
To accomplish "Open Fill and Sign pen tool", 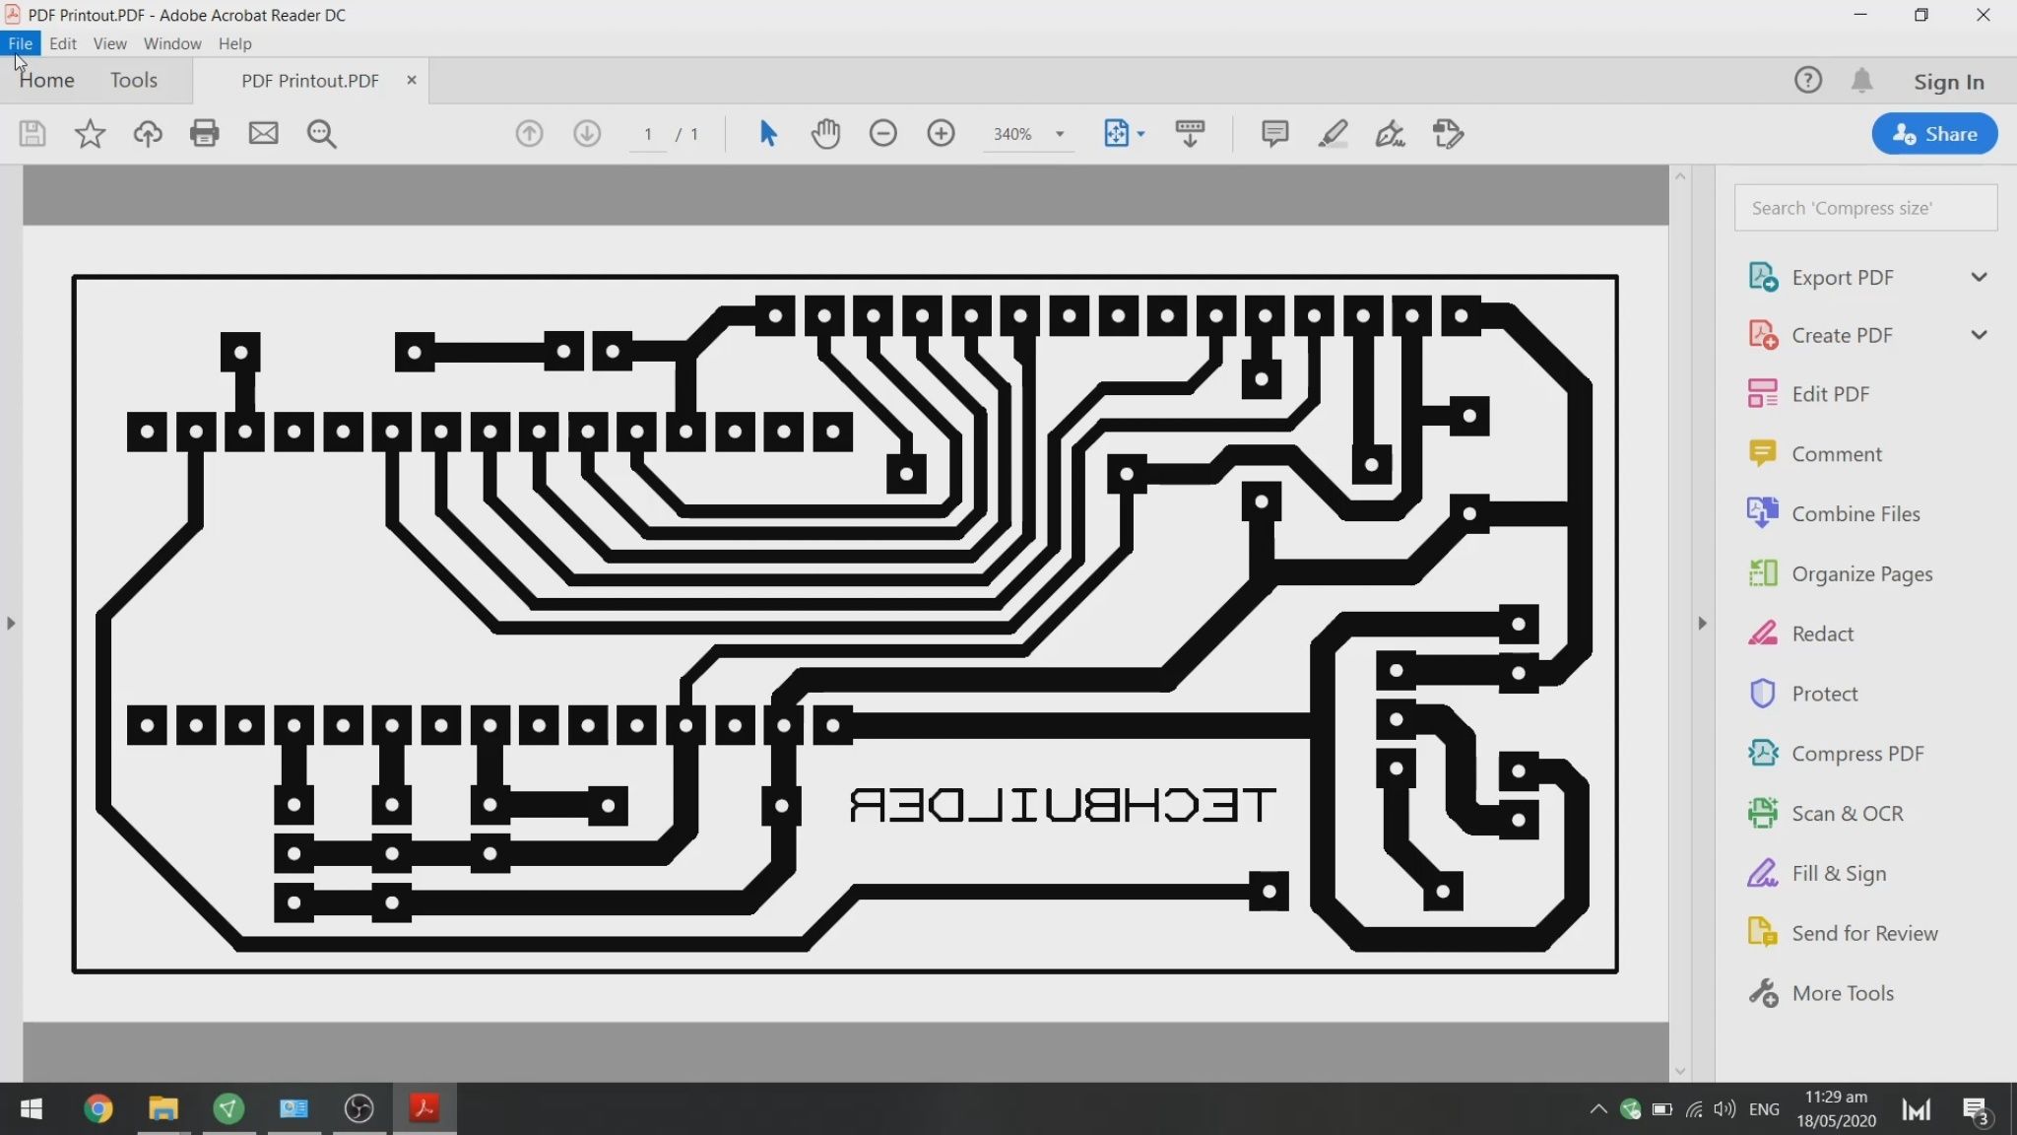I will pyautogui.click(x=1390, y=133).
